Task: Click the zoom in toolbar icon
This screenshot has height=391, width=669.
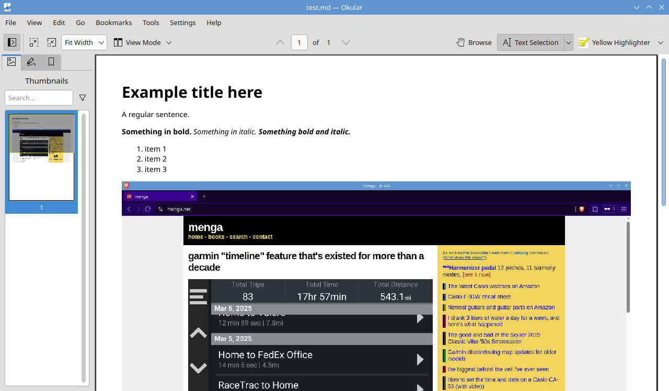Action: 33,42
